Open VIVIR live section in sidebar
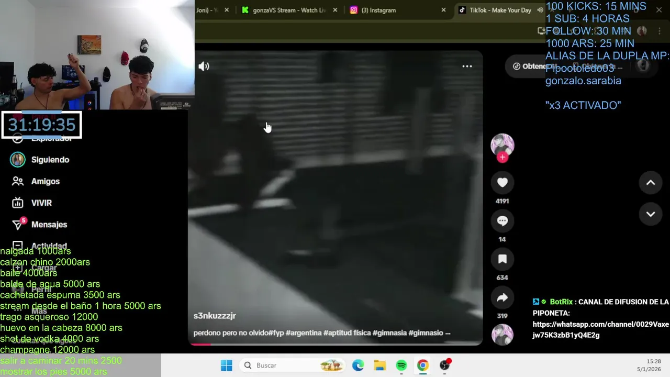This screenshot has height=377, width=670. 41,203
